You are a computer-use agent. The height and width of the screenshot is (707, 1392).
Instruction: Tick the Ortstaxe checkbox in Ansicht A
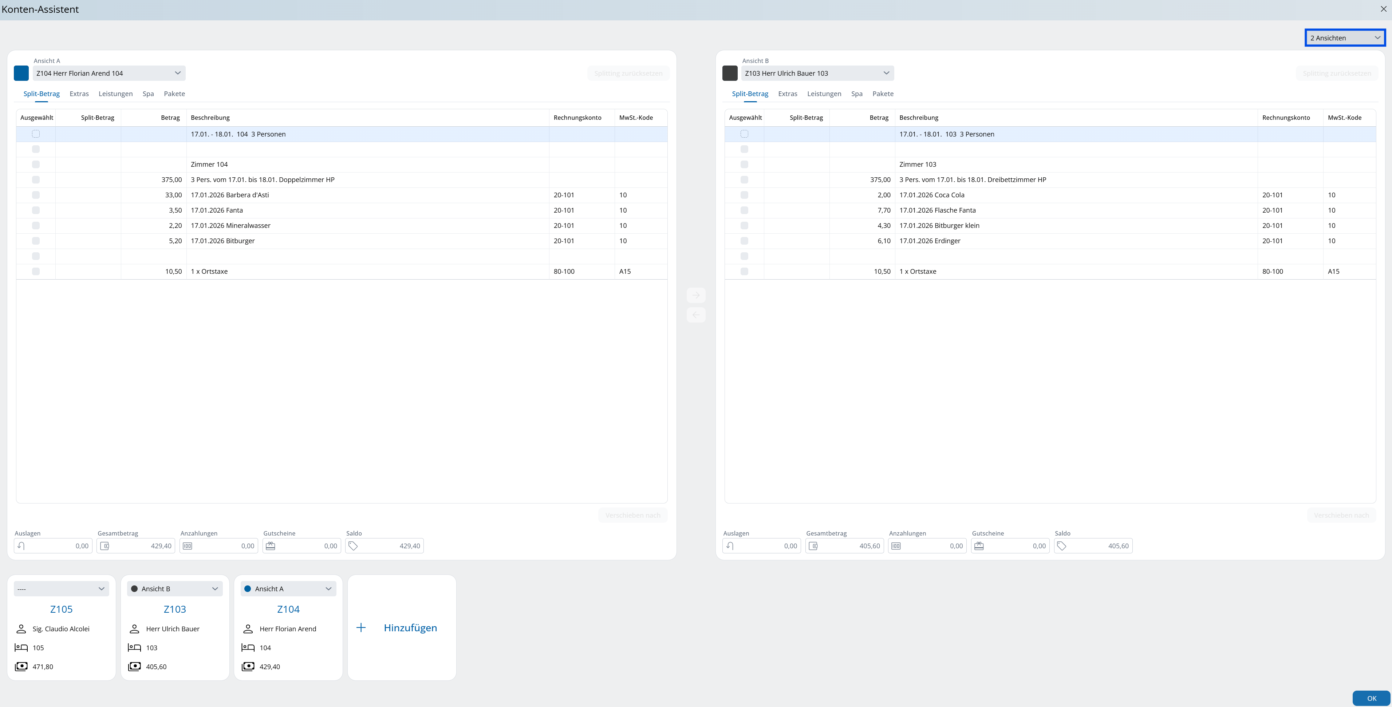36,272
